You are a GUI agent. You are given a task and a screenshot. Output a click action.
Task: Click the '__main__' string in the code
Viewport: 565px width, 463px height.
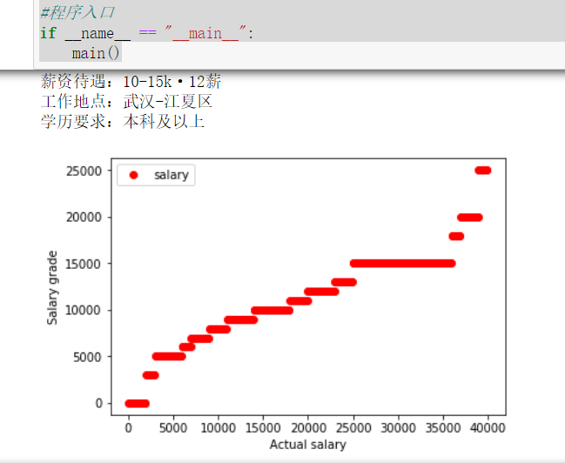205,34
